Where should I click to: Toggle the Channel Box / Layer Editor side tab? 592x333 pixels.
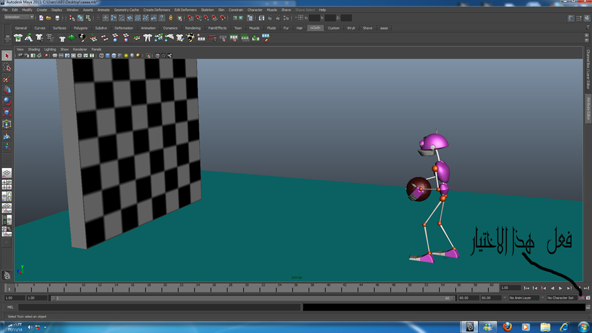coord(588,69)
